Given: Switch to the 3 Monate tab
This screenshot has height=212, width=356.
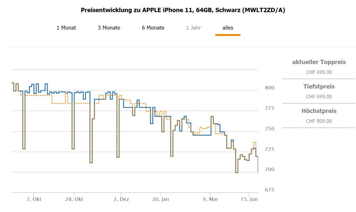Looking at the screenshot, I should [109, 28].
